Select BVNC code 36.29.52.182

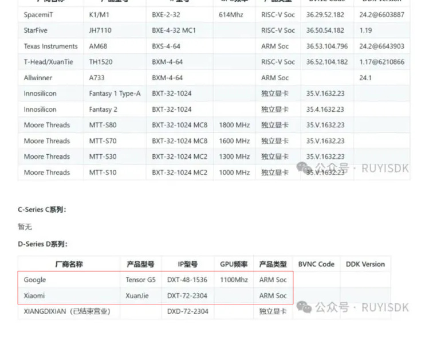[325, 15]
